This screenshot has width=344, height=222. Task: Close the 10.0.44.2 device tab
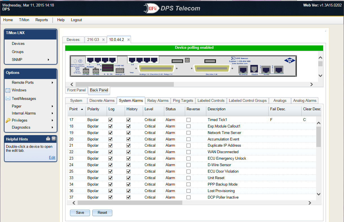pos(128,40)
